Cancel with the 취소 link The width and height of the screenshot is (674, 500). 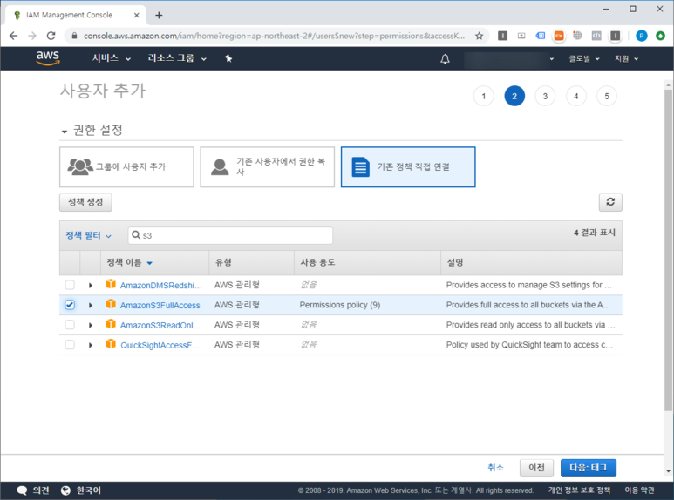(x=495, y=468)
